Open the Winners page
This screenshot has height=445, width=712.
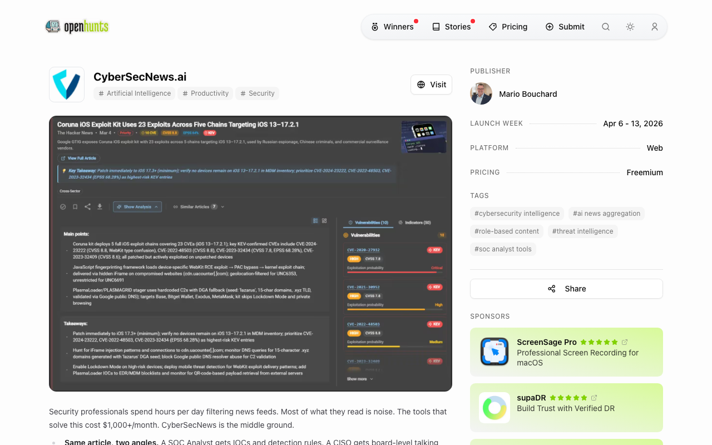point(392,27)
